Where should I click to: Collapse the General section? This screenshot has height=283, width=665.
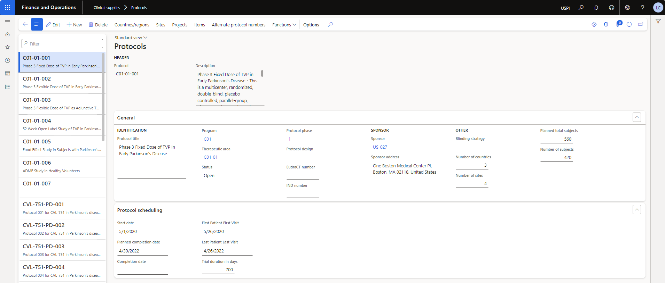[x=636, y=117]
